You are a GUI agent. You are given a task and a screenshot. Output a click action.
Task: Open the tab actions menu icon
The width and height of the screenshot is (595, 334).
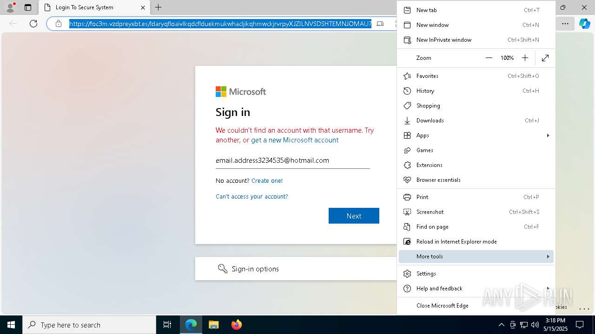tap(28, 7)
